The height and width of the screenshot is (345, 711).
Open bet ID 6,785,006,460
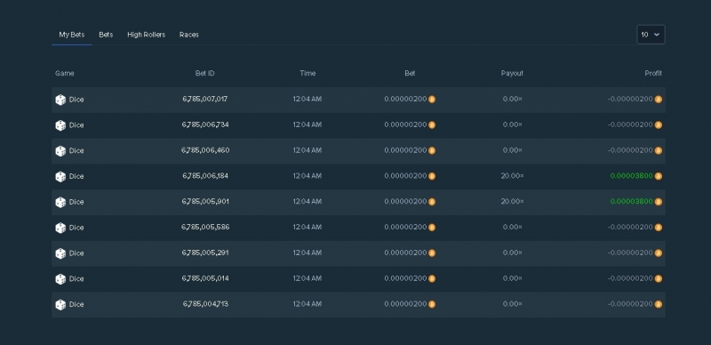click(x=205, y=150)
